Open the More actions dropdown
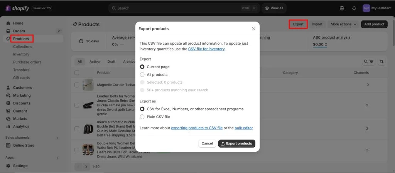Image resolution: width=395 pixels, height=173 pixels. (343, 24)
